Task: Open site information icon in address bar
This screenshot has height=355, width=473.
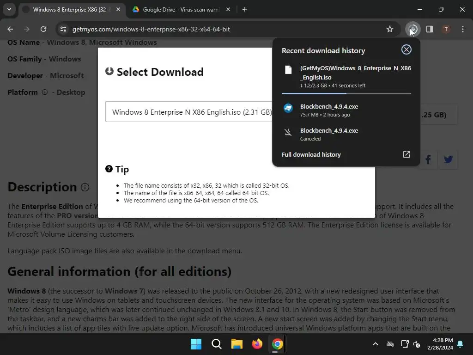Action: (x=63, y=29)
